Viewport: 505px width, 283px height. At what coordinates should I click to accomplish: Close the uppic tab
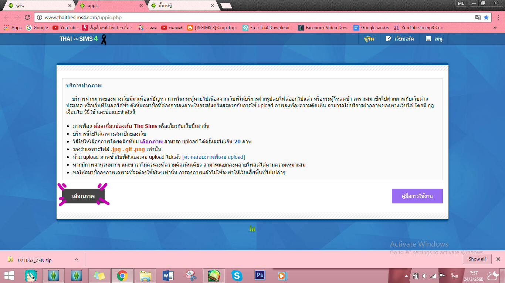pyautogui.click(x=142, y=6)
